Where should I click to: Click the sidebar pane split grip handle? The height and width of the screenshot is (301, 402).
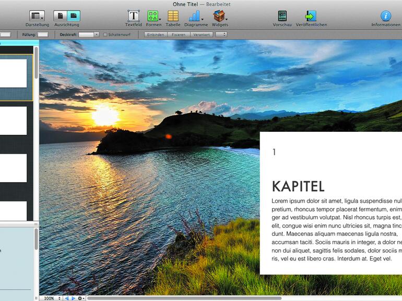tap(36, 224)
